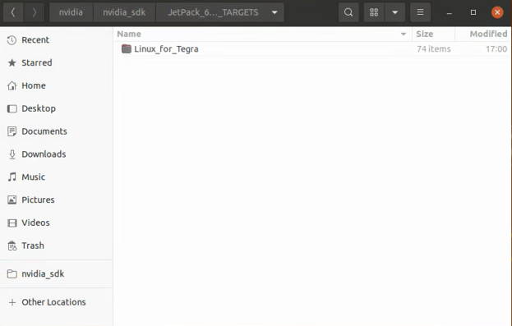Close the file manager window
The image size is (512, 326).
(497, 12)
